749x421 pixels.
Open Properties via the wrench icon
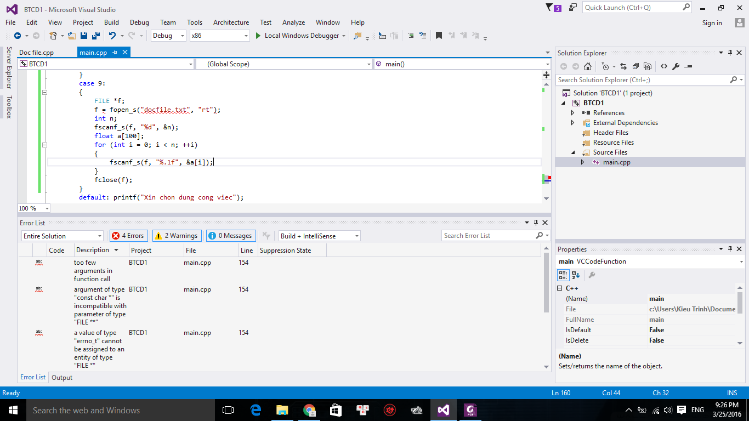pos(676,67)
